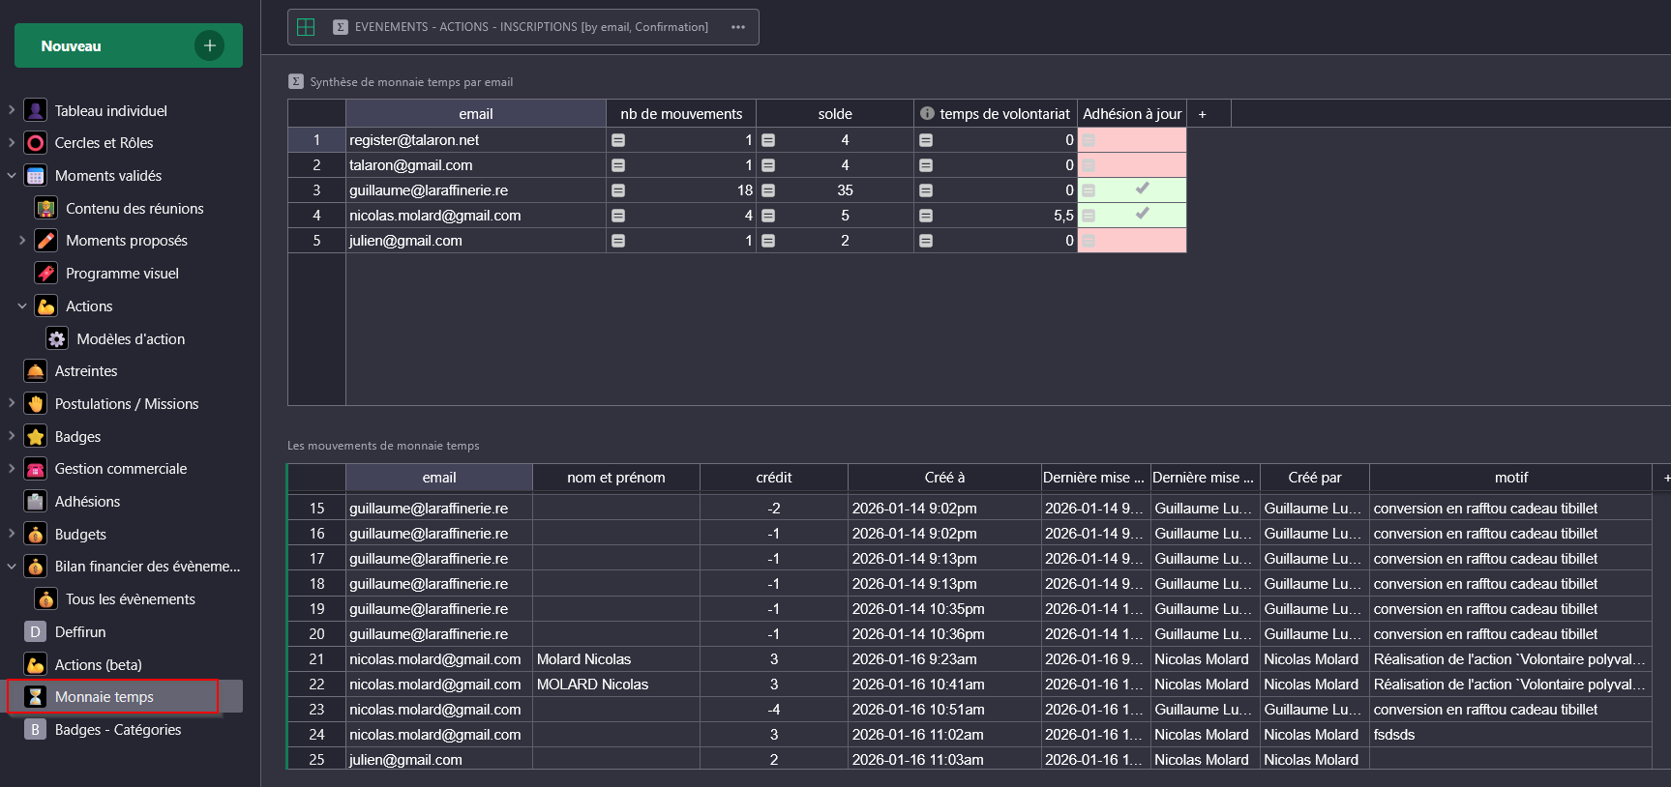Click the Tableau individuel page icon

pyautogui.click(x=36, y=111)
